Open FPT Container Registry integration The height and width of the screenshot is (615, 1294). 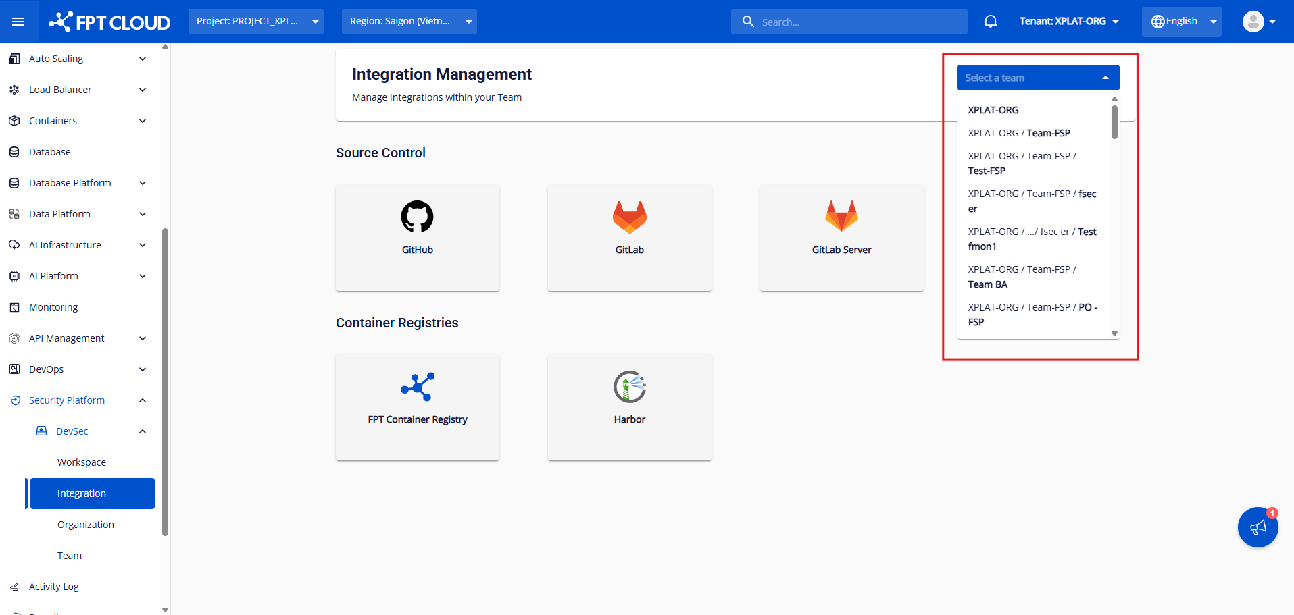tap(417, 407)
